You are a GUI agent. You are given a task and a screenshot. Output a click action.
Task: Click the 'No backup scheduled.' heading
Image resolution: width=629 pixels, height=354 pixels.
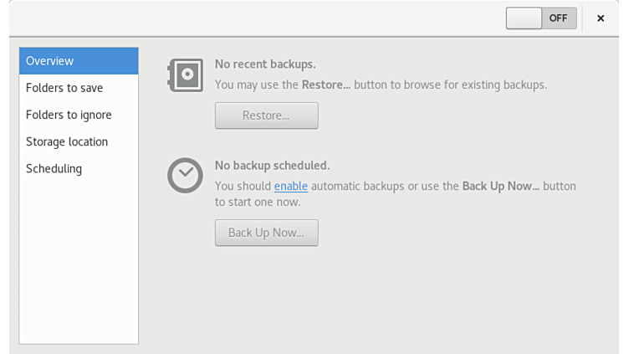tap(272, 165)
